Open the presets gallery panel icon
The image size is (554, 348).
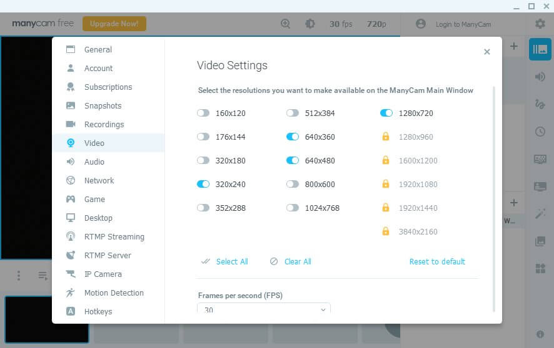[x=540, y=49]
